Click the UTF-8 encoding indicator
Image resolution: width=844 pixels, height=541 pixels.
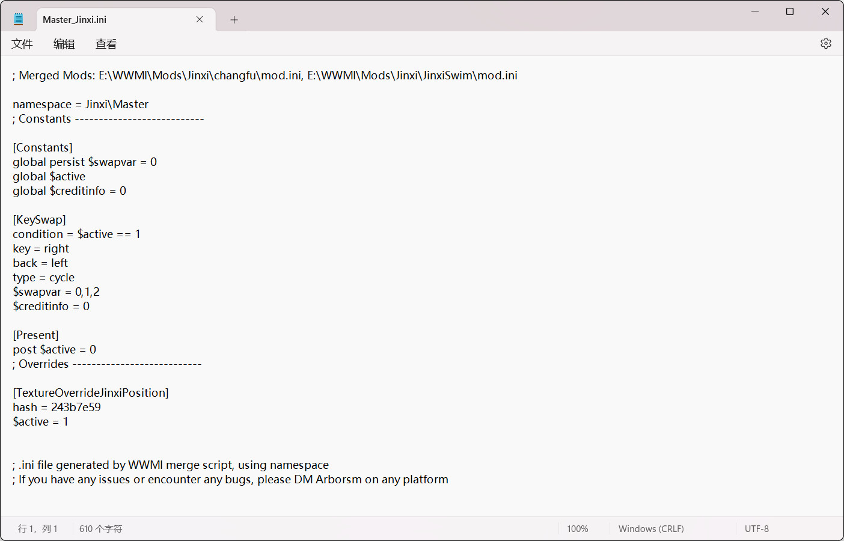pyautogui.click(x=756, y=528)
